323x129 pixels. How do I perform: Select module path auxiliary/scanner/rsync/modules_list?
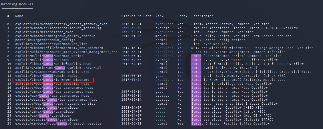coord(51,44)
